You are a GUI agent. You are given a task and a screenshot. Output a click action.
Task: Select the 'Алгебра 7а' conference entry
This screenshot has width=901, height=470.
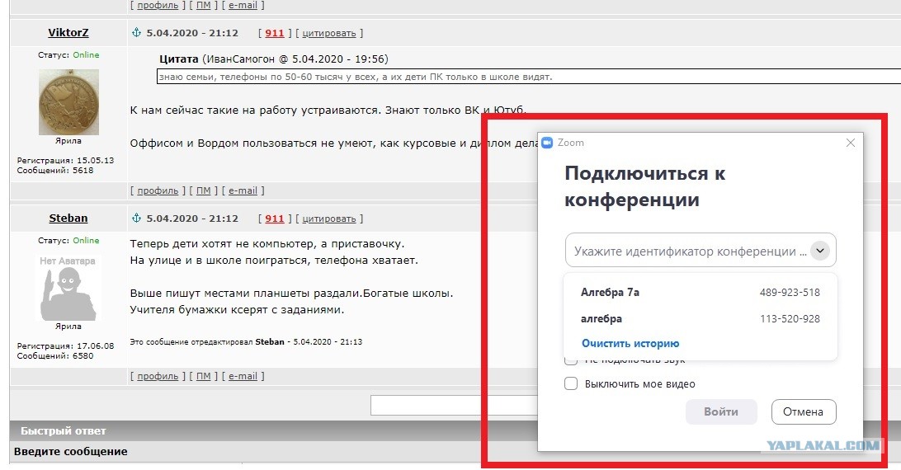point(701,293)
